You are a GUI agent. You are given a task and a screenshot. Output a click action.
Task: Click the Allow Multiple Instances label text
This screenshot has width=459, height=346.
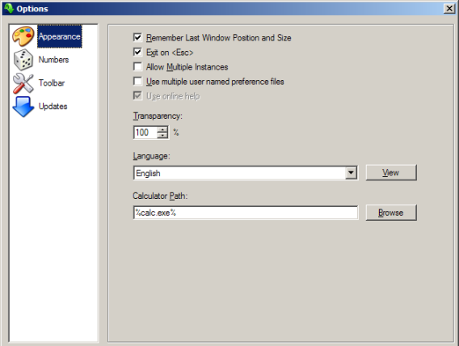pos(187,67)
